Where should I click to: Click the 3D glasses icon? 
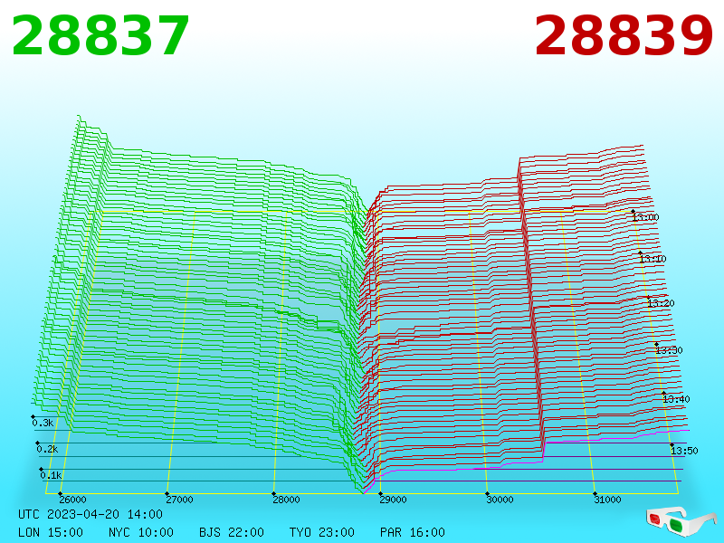681,520
